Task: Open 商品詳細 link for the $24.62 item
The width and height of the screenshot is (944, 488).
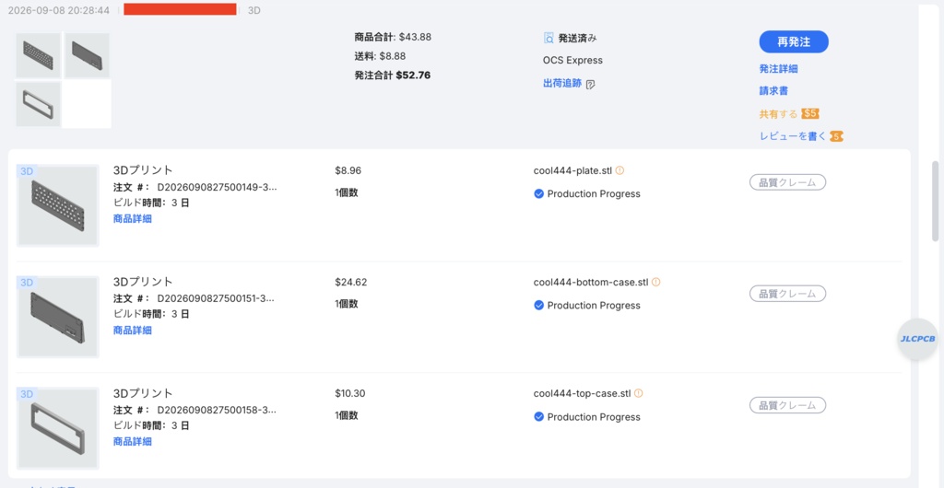Action: coord(133,330)
